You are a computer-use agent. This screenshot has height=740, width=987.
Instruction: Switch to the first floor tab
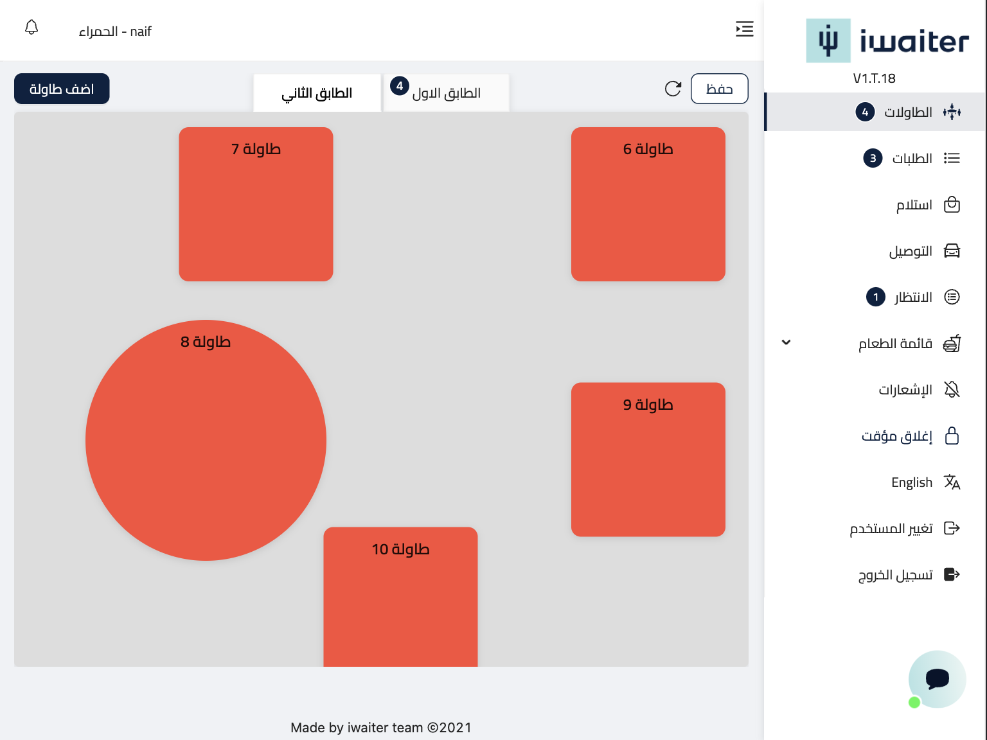(446, 93)
